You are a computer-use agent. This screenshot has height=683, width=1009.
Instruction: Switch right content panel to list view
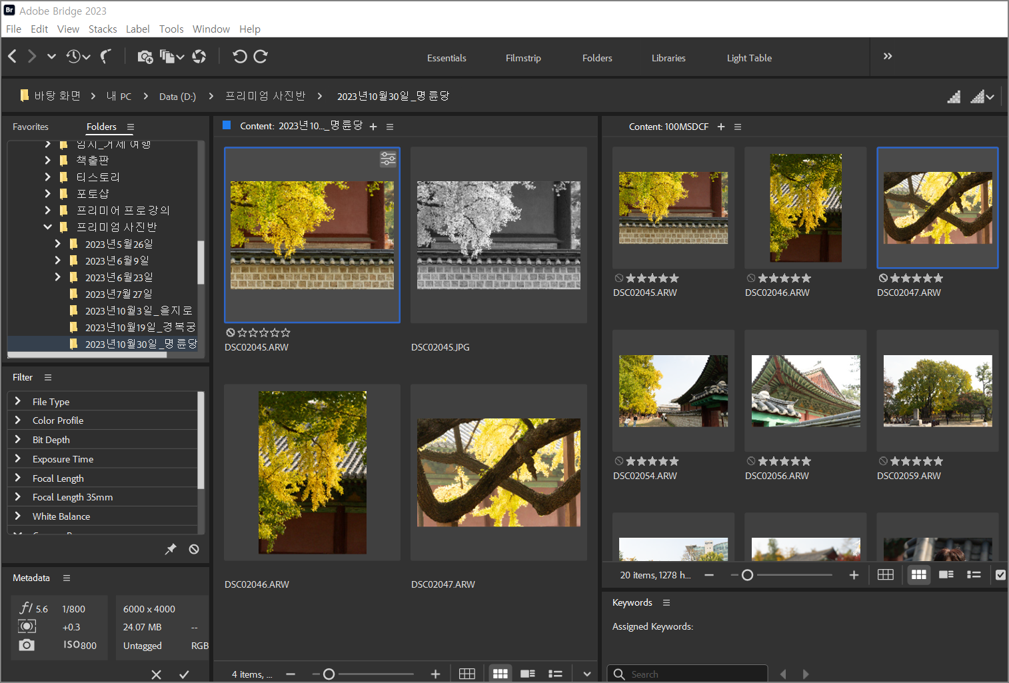(974, 574)
